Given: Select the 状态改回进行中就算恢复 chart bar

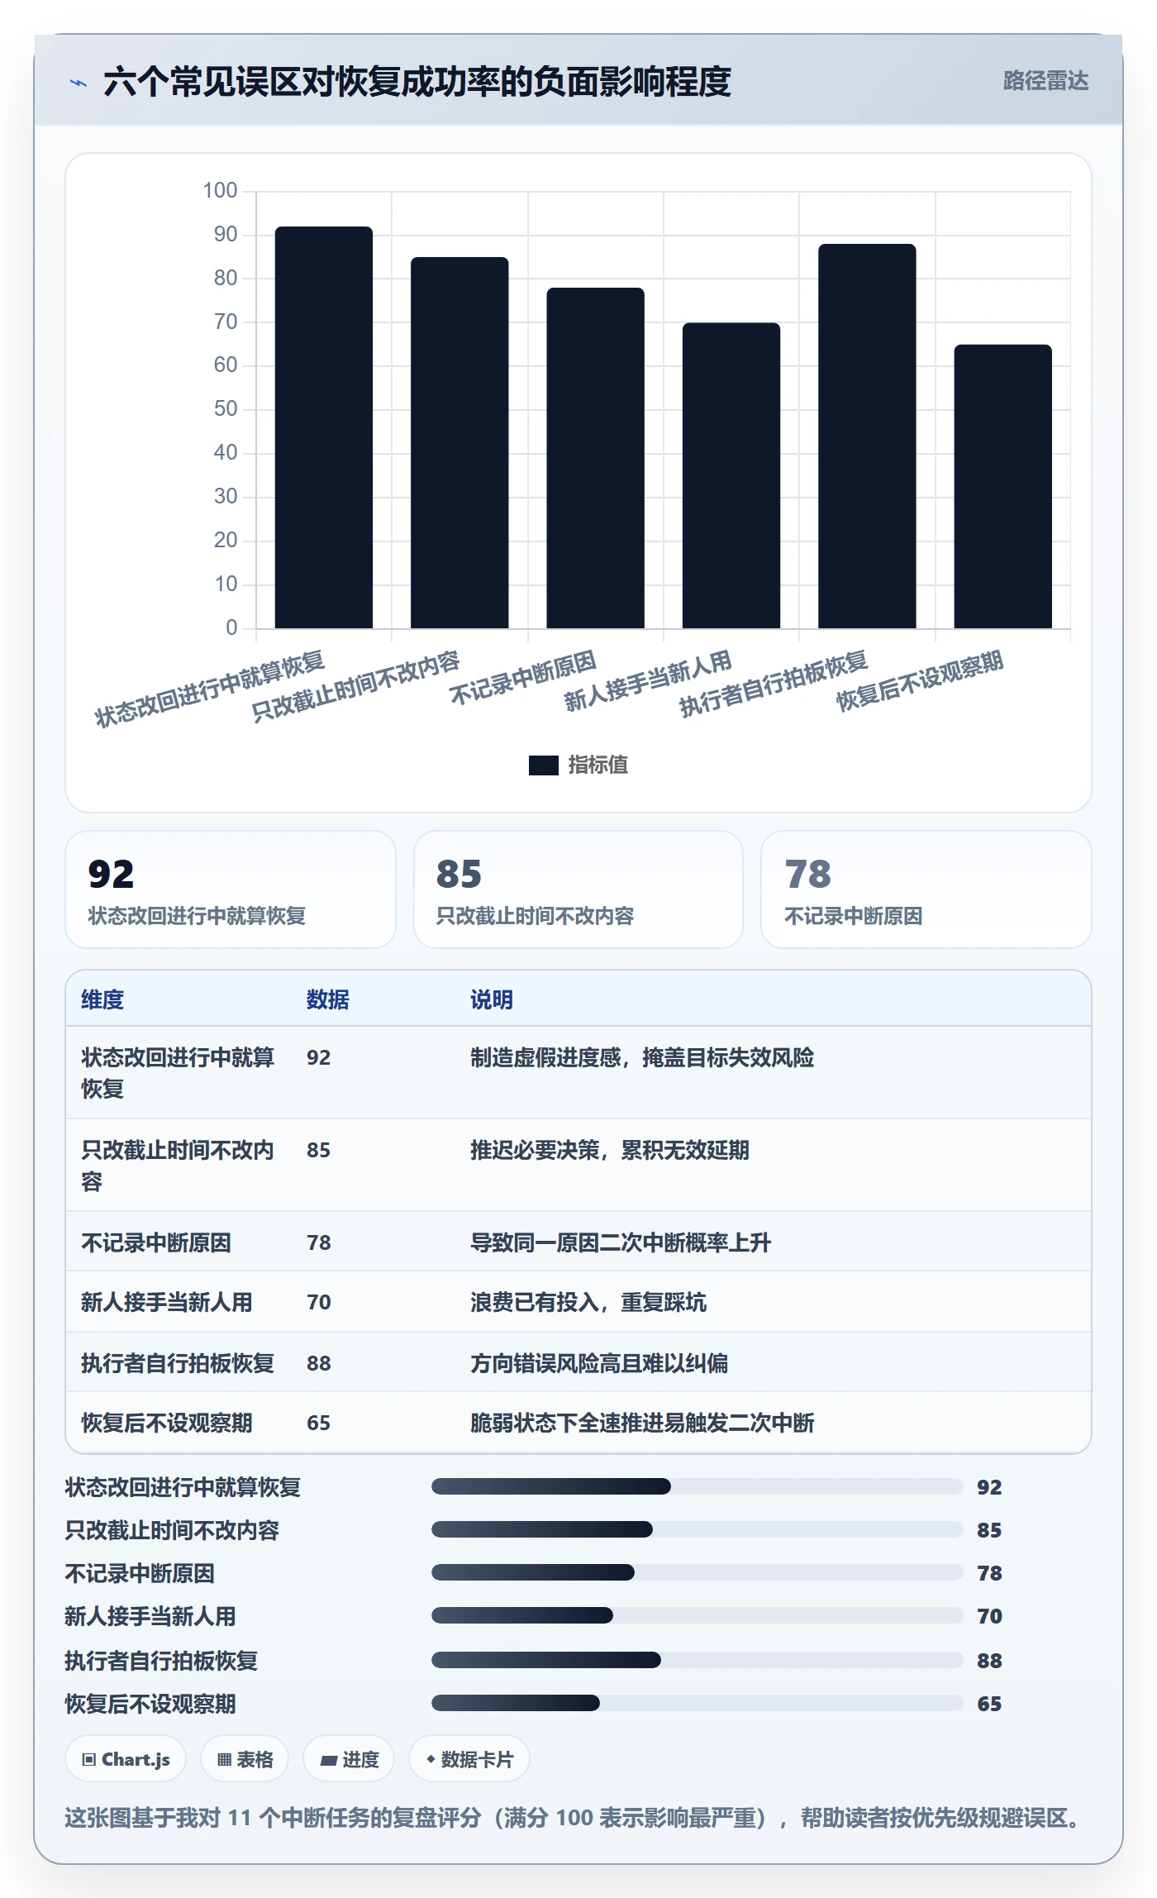Looking at the screenshot, I should [x=324, y=427].
